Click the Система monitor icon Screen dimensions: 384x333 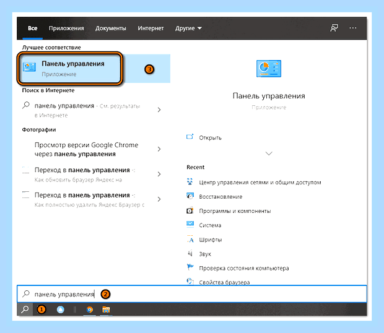190,225
